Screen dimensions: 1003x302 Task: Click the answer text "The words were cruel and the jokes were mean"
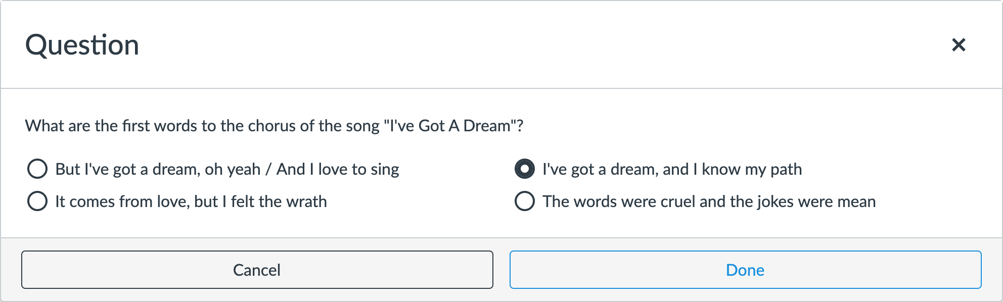709,202
